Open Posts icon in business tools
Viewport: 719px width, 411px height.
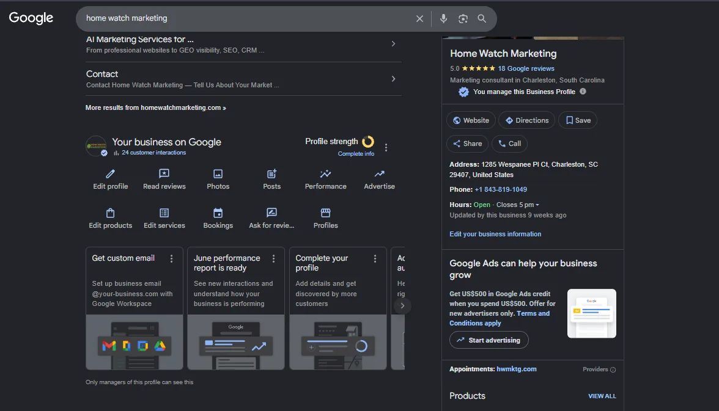tap(271, 173)
